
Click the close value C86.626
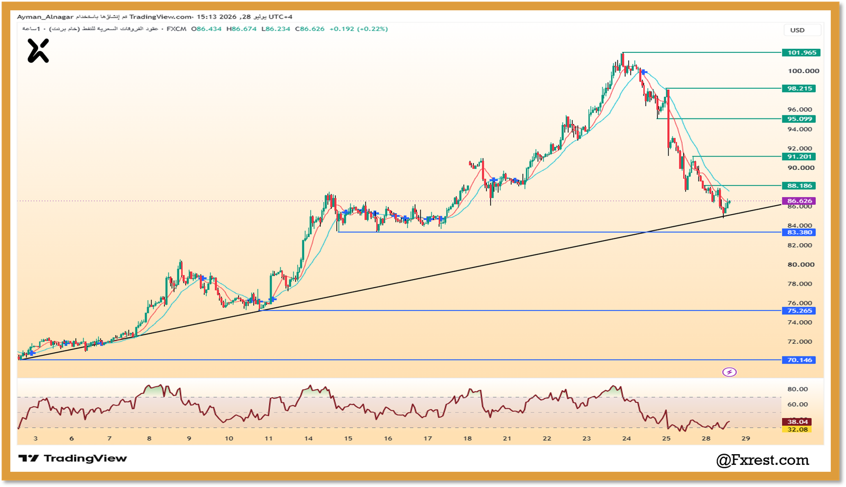(310, 29)
